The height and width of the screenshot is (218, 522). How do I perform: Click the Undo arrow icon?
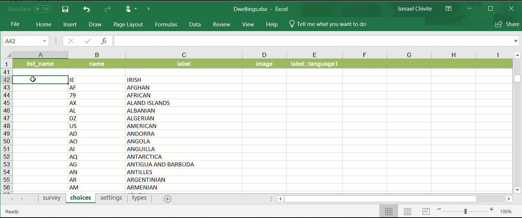[87, 9]
